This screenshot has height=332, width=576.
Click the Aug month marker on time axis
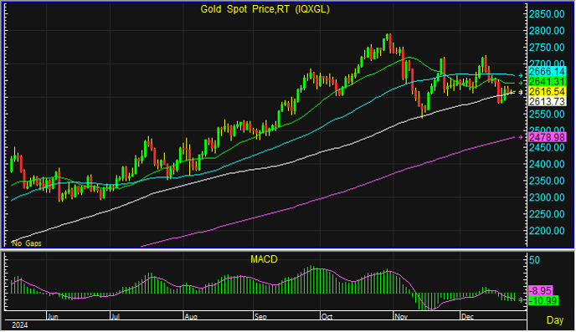pos(191,317)
